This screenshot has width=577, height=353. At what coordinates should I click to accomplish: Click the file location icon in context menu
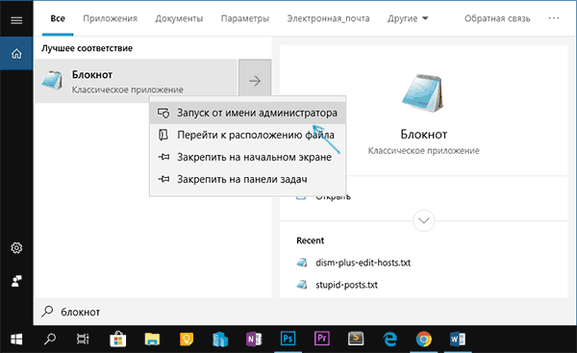(163, 135)
